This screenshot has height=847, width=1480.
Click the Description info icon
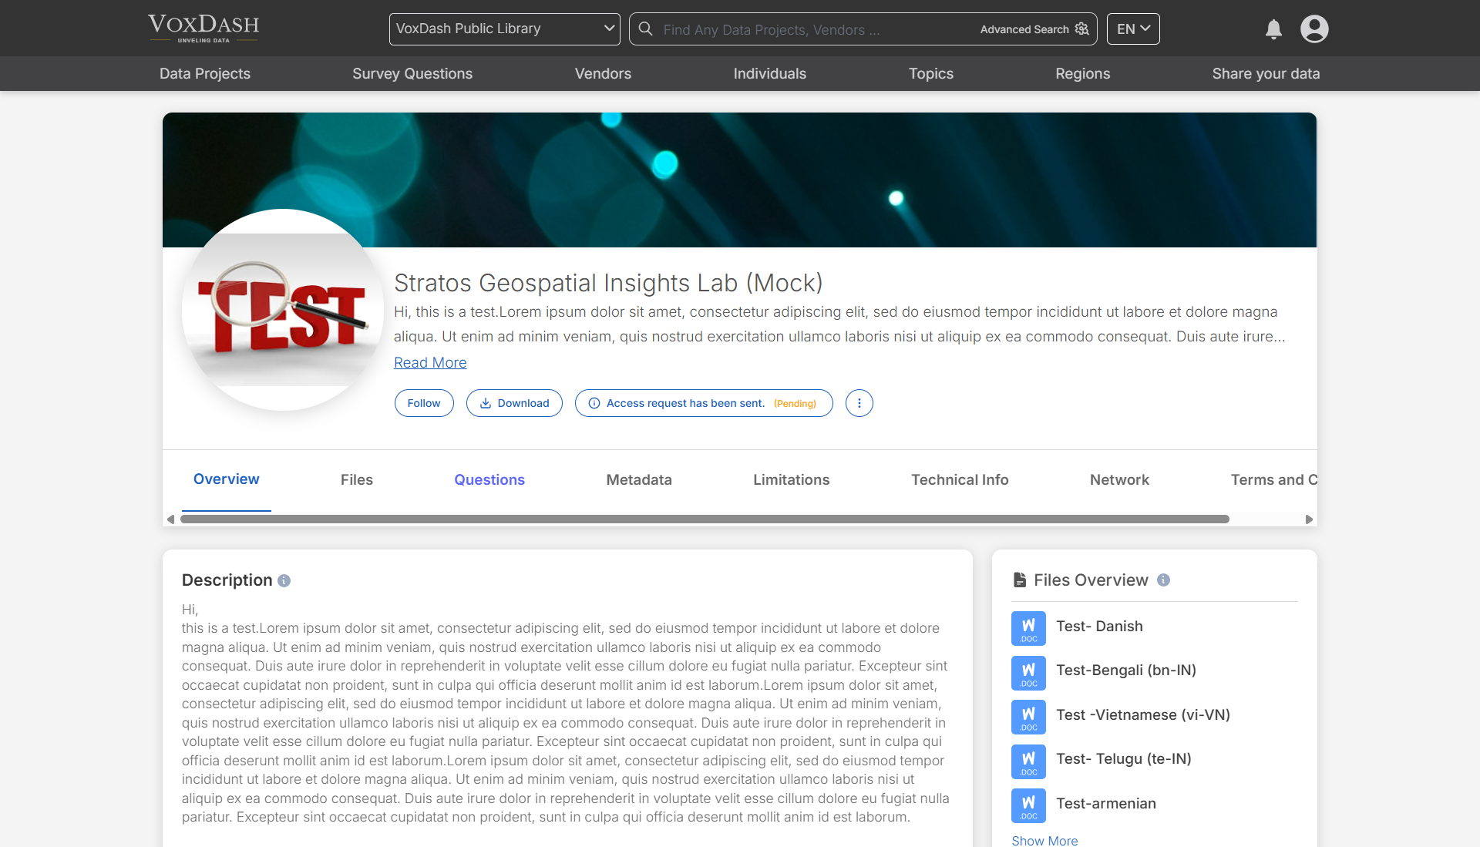284,581
